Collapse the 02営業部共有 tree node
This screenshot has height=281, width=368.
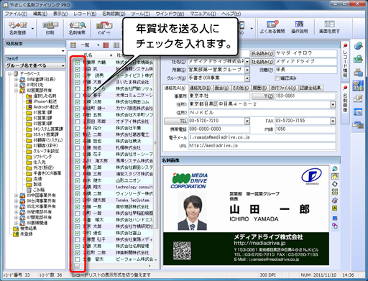coord(16,91)
